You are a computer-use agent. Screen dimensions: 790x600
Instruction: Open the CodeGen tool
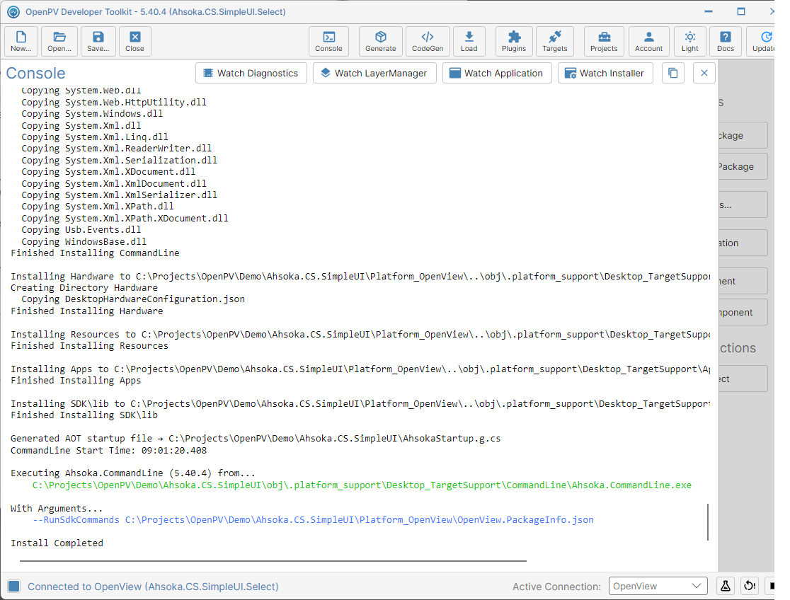tap(428, 41)
